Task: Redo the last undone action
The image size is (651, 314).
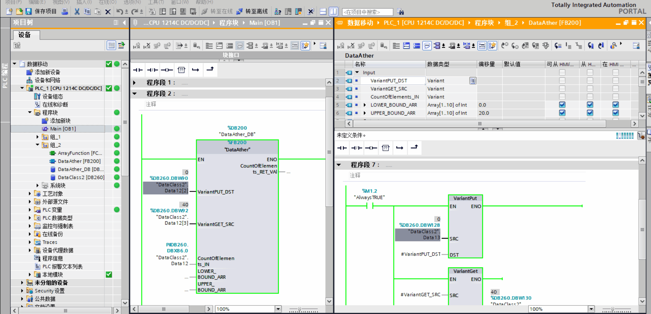Action: [x=135, y=12]
